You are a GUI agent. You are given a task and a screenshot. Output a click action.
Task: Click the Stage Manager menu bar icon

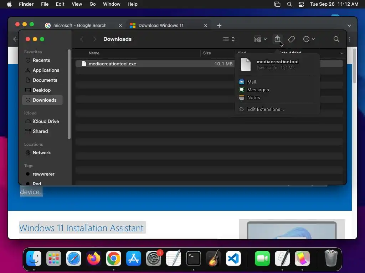coord(277,4)
